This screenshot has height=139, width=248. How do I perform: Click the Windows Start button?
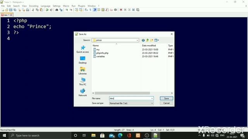point(4,136)
